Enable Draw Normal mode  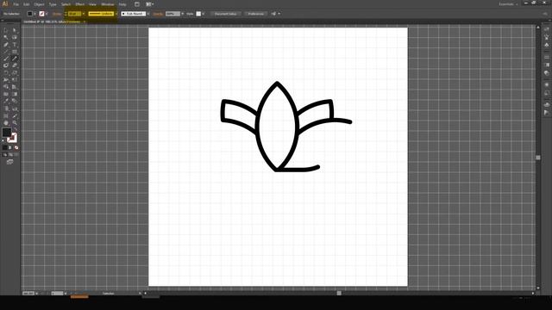click(x=5, y=155)
